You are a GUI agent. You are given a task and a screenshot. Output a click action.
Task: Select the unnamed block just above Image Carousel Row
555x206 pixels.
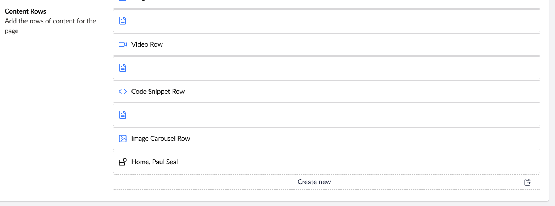click(326, 115)
